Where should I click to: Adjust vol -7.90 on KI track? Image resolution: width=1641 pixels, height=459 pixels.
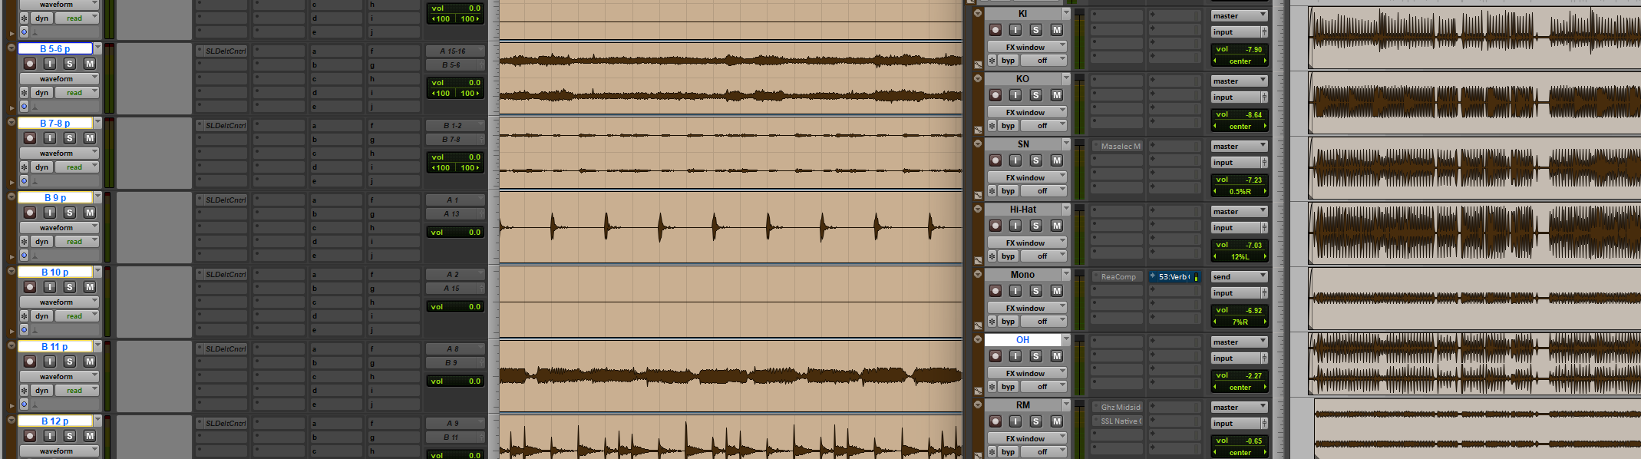[1239, 49]
